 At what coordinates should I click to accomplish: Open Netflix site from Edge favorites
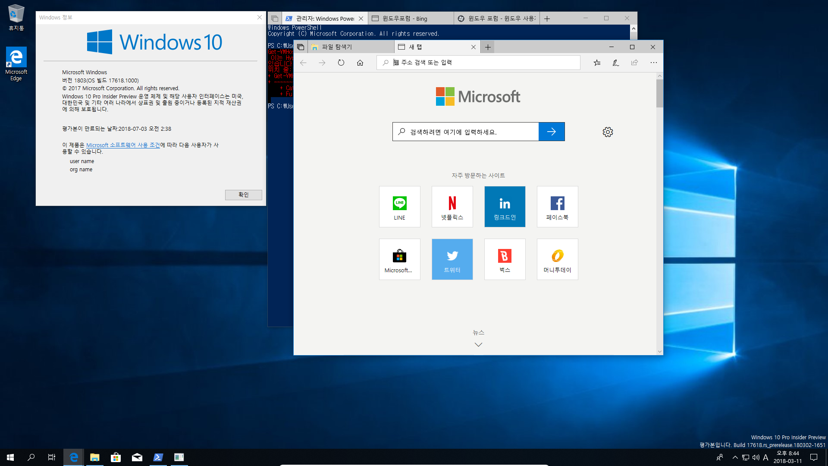[452, 206]
